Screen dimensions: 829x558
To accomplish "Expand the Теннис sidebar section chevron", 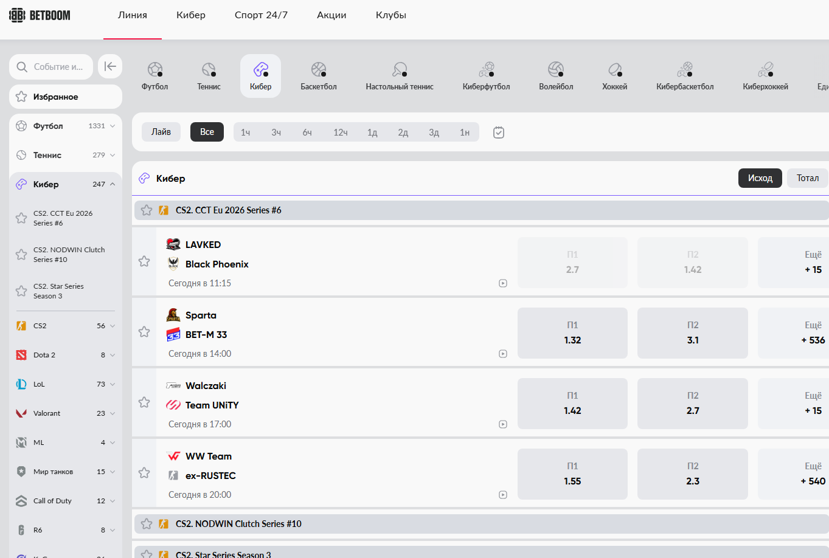I will click(x=113, y=155).
